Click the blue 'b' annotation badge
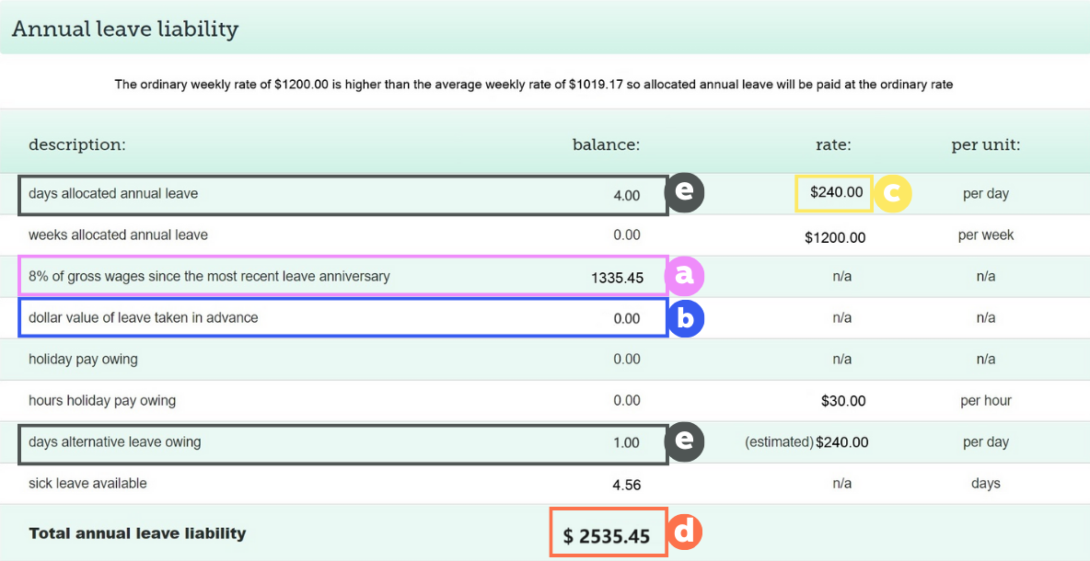1090x561 pixels. click(x=685, y=317)
